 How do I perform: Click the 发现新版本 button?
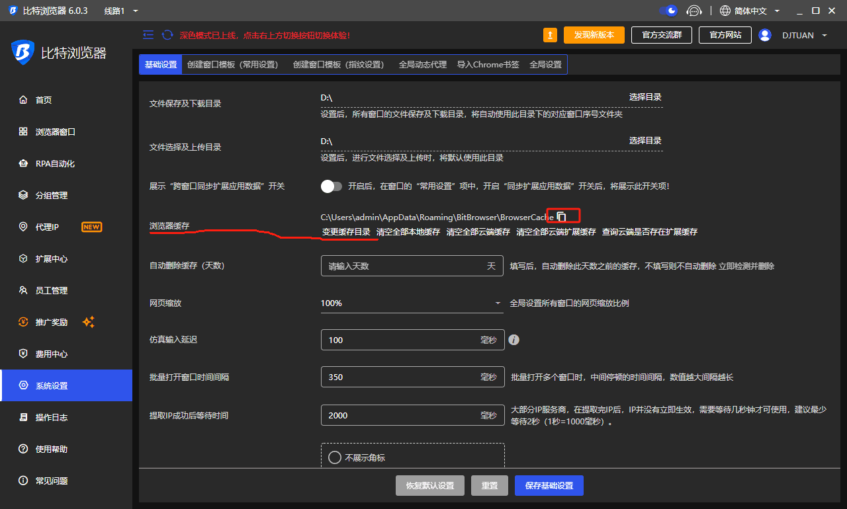[x=594, y=35]
